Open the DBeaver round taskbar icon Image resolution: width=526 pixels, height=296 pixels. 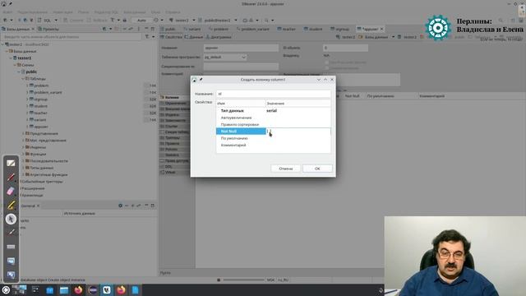coord(93,290)
